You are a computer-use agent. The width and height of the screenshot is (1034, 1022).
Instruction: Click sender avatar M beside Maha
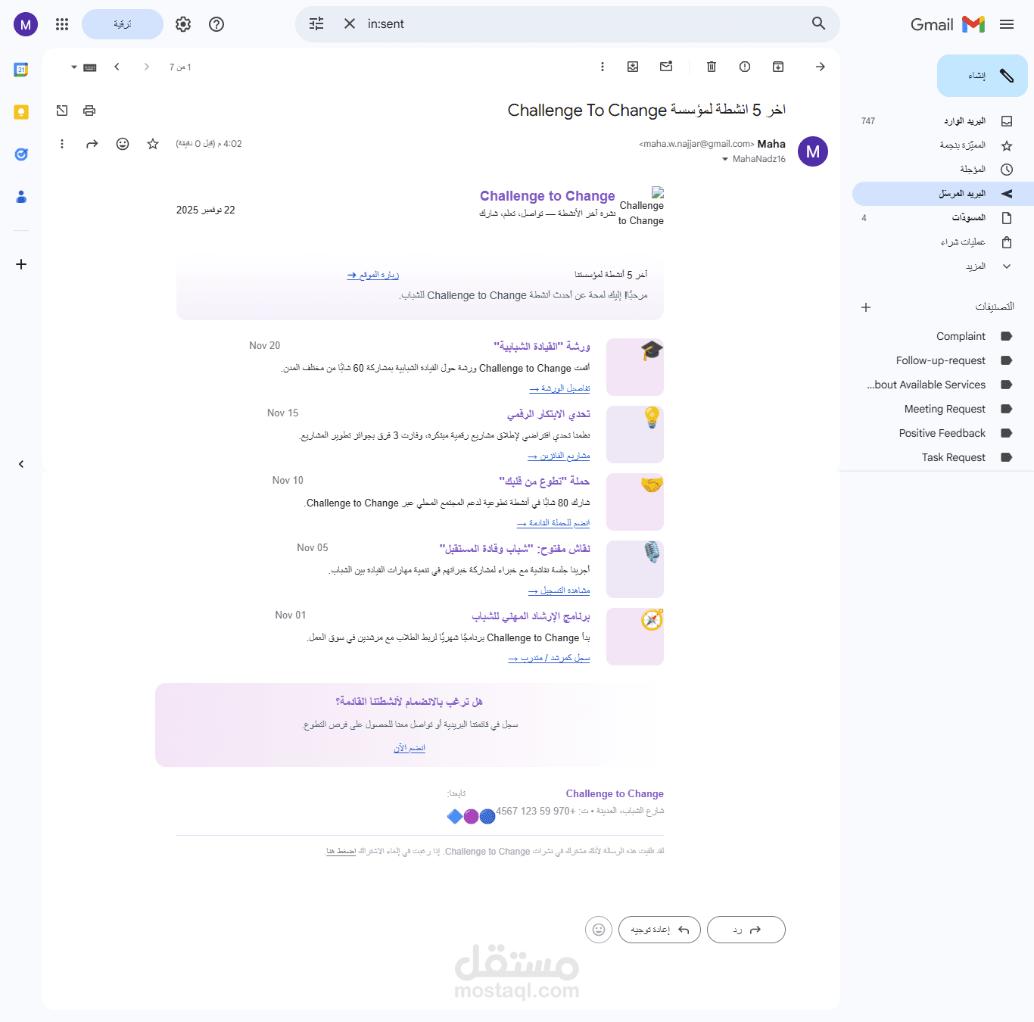813,151
